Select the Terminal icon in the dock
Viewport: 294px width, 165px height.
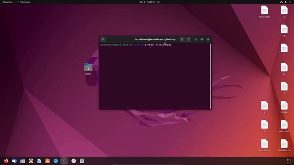pyautogui.click(x=64, y=161)
